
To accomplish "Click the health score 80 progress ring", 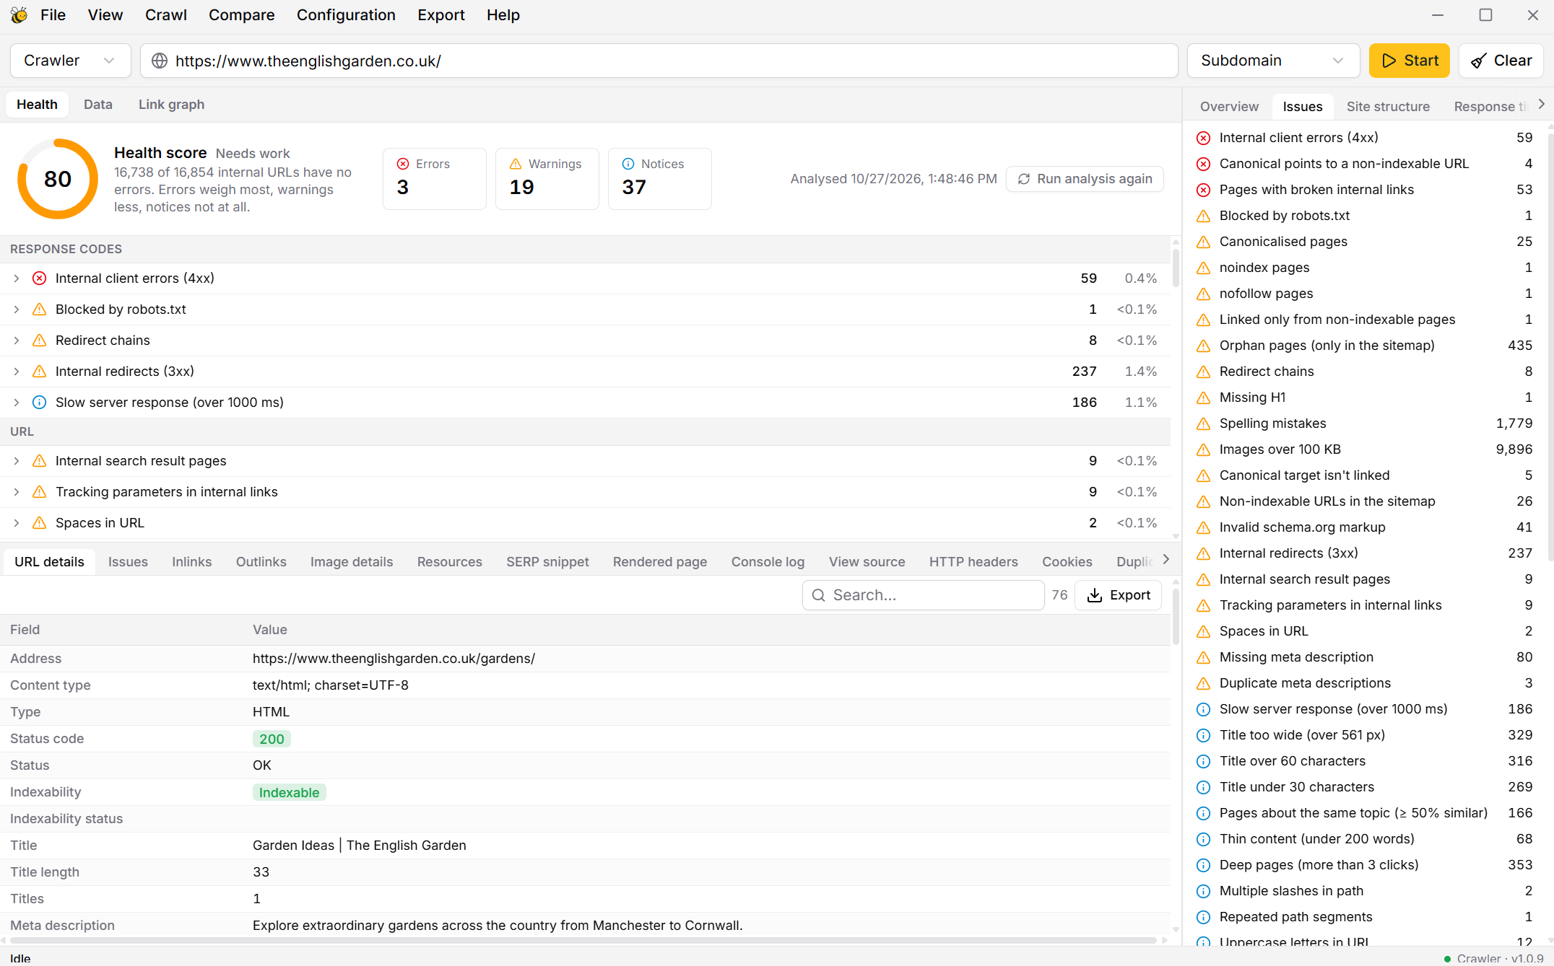I will point(58,179).
